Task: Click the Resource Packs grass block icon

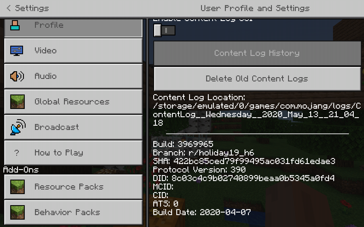Action: (x=17, y=187)
